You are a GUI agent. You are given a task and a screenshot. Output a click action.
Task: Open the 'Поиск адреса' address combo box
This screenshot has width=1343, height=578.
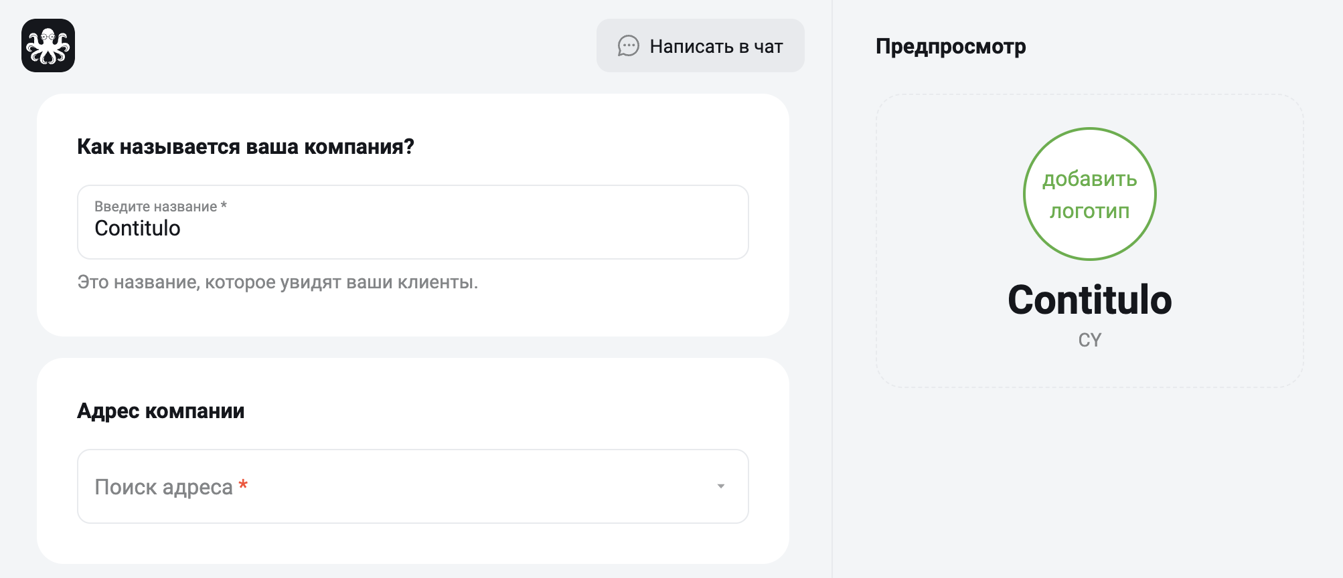pyautogui.click(x=413, y=486)
